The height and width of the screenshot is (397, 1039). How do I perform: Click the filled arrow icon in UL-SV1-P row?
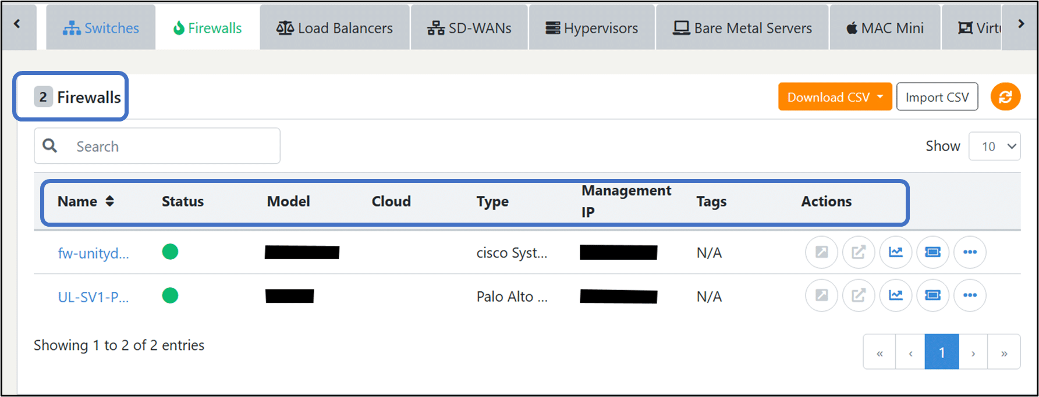(821, 295)
